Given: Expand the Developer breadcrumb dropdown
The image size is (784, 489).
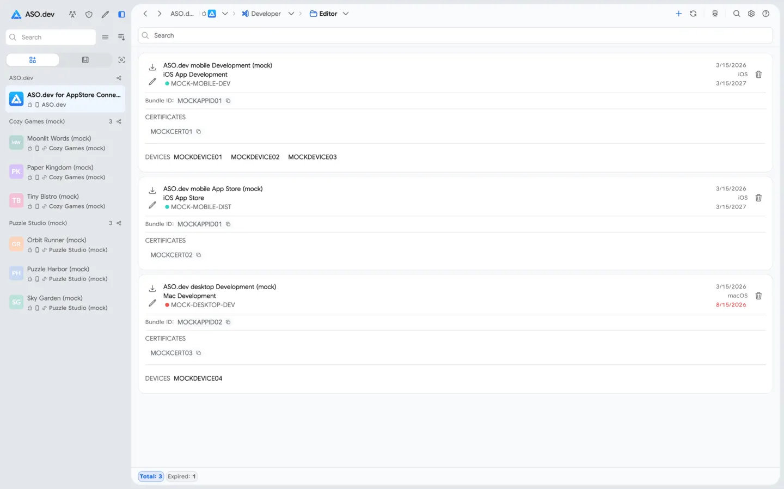Looking at the screenshot, I should coord(291,14).
